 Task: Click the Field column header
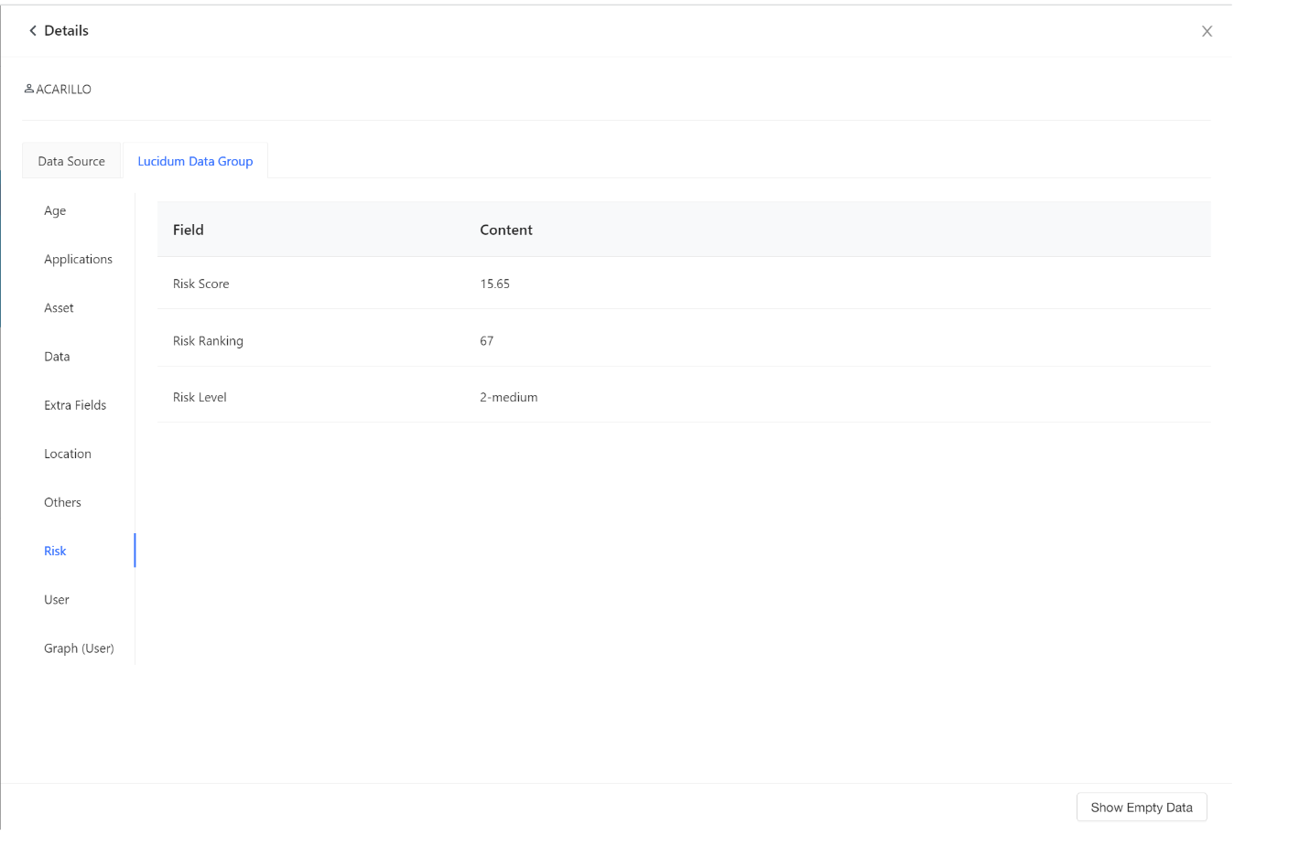point(189,230)
